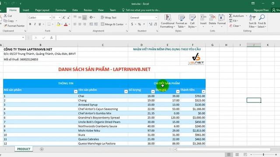Screen dimensions: 280x157
Task: Switch to Page Layout view in status bar
Action: coord(237,154)
